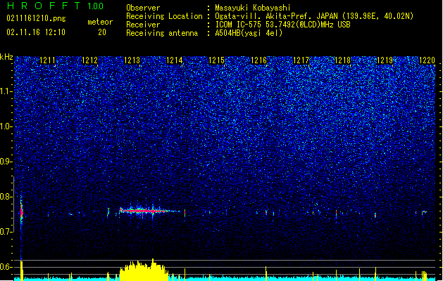The width and height of the screenshot is (443, 281).
Task: Click the 1219 time marker
Action: point(385,60)
